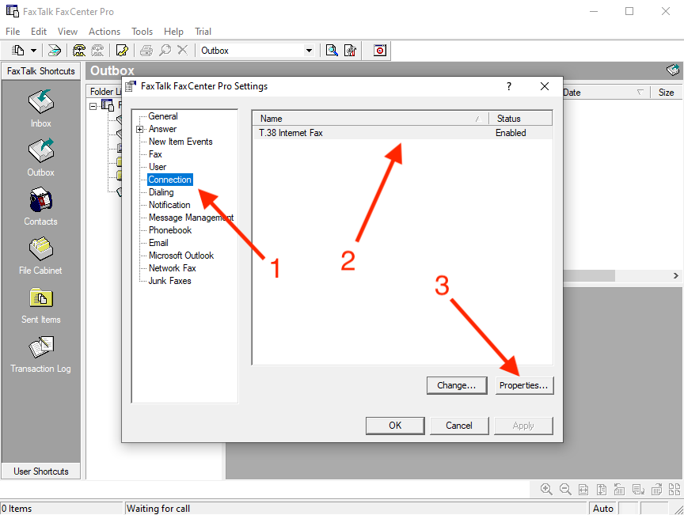Collapse the Folder List root node

click(93, 106)
